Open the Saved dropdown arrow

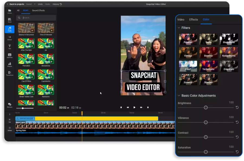[x=35, y=4]
